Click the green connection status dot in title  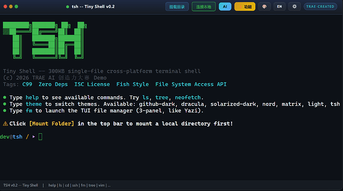pyautogui.click(x=68, y=7)
